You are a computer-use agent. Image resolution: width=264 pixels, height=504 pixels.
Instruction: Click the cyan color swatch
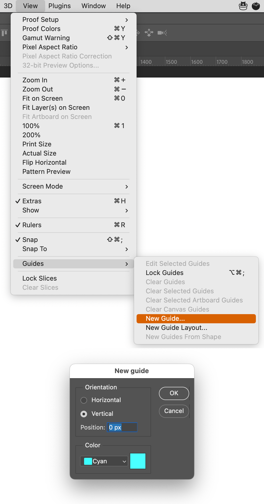pyautogui.click(x=138, y=461)
